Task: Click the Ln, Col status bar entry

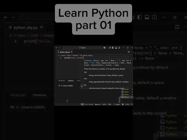Action: pos(89,104)
